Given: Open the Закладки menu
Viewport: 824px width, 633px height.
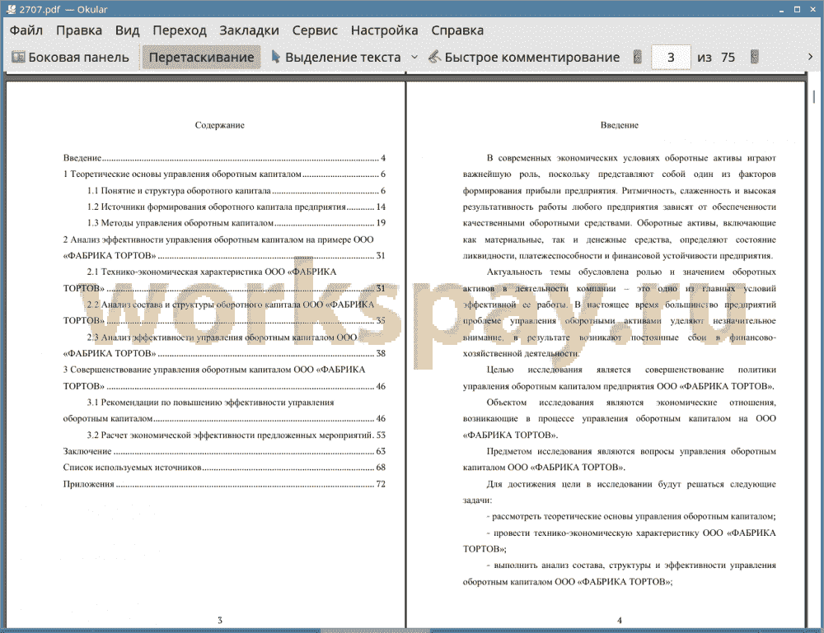Looking at the screenshot, I should [249, 30].
